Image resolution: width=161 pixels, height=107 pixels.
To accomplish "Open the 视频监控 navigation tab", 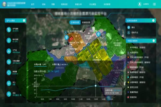I will 64,4.
